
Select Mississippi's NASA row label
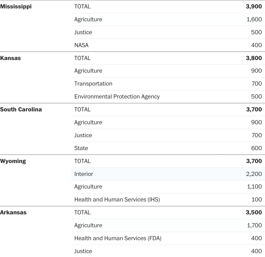point(81,45)
